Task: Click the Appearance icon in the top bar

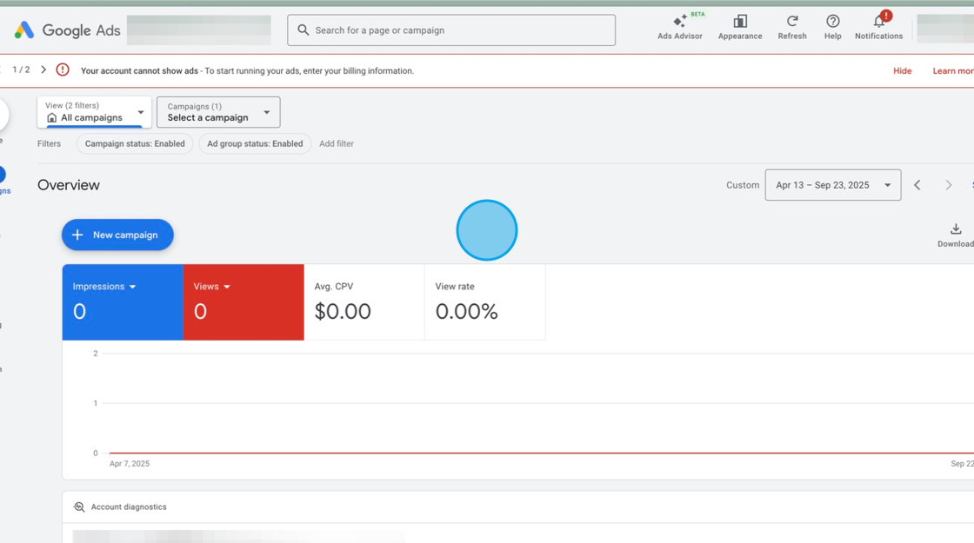Action: tap(739, 26)
